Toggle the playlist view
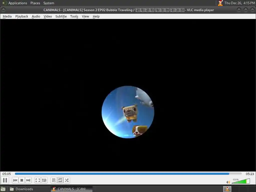The height and width of the screenshot is (192, 256). [54, 180]
